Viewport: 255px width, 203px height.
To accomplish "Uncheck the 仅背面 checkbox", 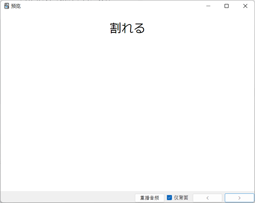I will (170, 198).
